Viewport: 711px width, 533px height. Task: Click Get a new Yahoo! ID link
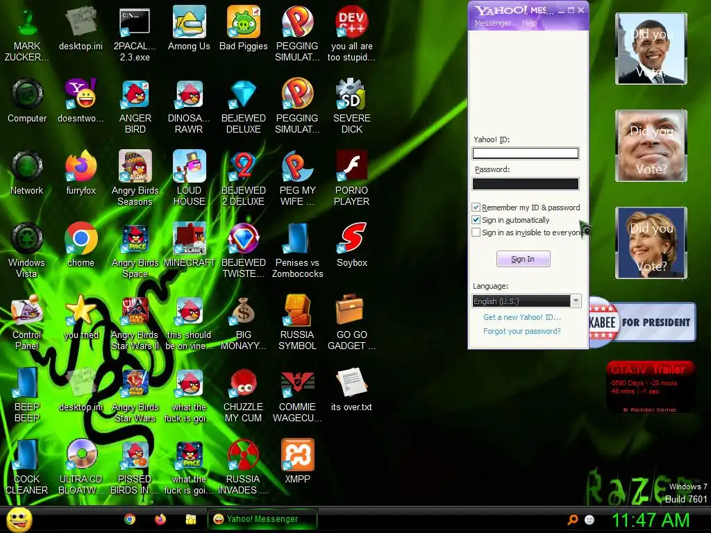pyautogui.click(x=522, y=317)
